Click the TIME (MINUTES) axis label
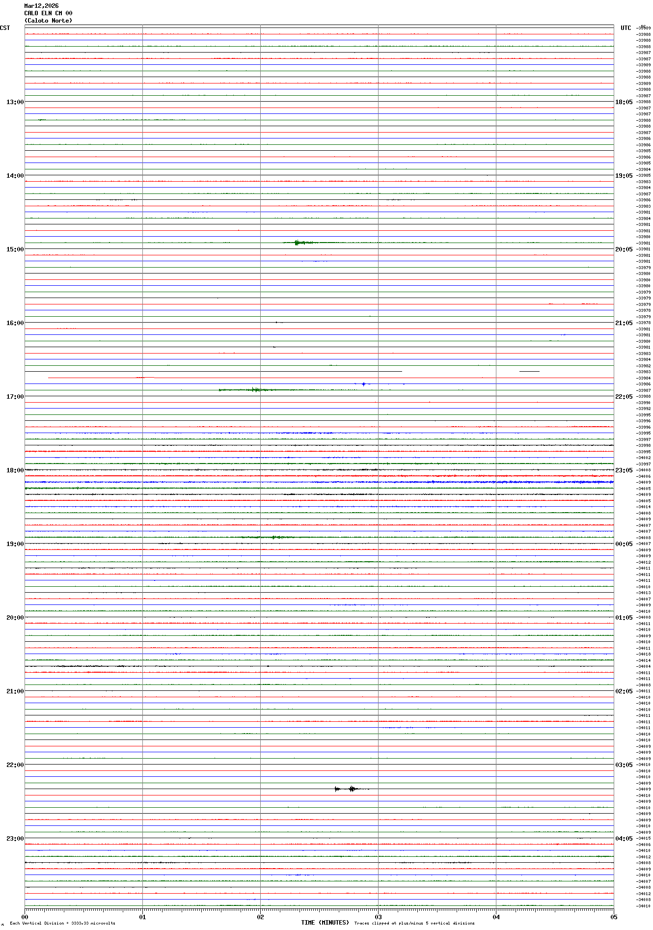 325,923
